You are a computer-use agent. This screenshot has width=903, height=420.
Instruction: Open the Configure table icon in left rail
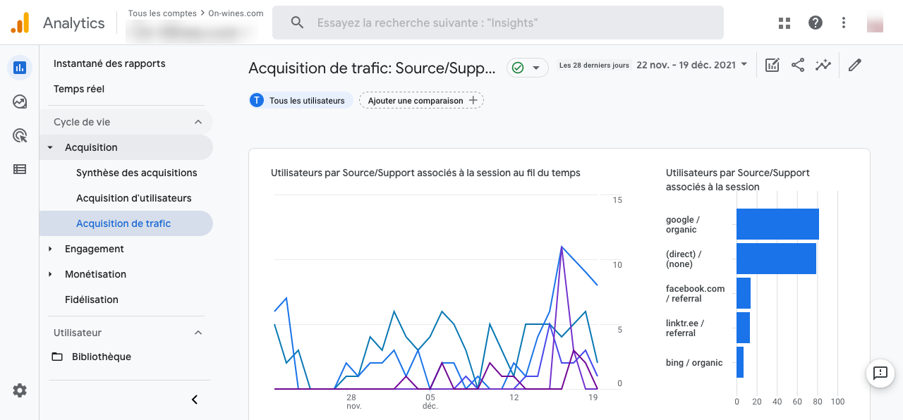(x=20, y=169)
